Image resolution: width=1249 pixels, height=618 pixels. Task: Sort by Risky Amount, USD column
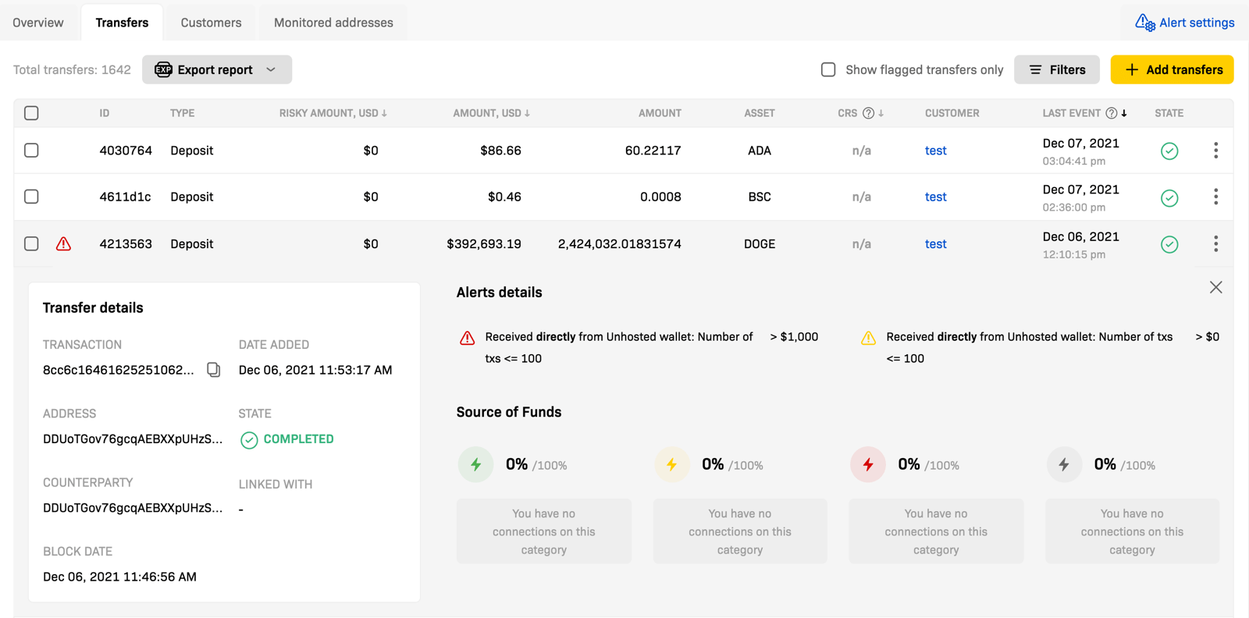333,113
